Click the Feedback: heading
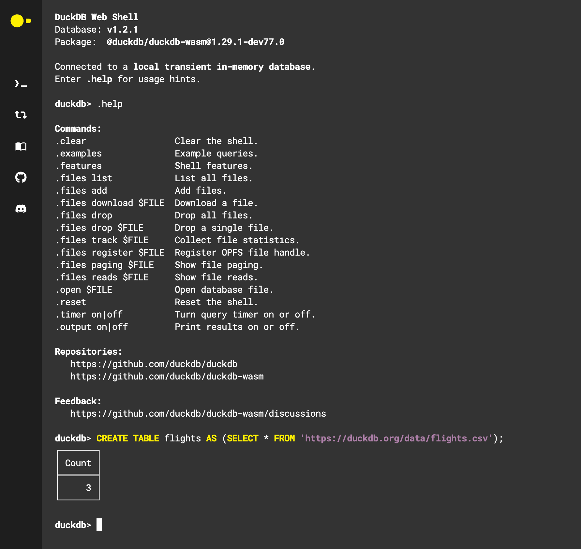This screenshot has height=549, width=581. pos(78,401)
